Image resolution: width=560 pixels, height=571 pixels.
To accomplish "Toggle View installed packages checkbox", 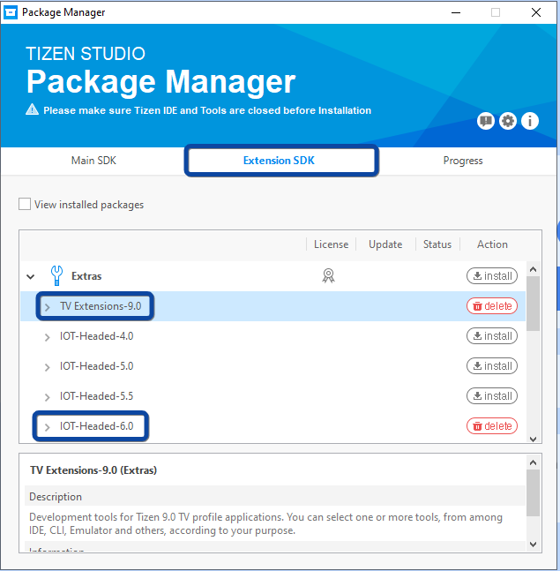I will (25, 204).
